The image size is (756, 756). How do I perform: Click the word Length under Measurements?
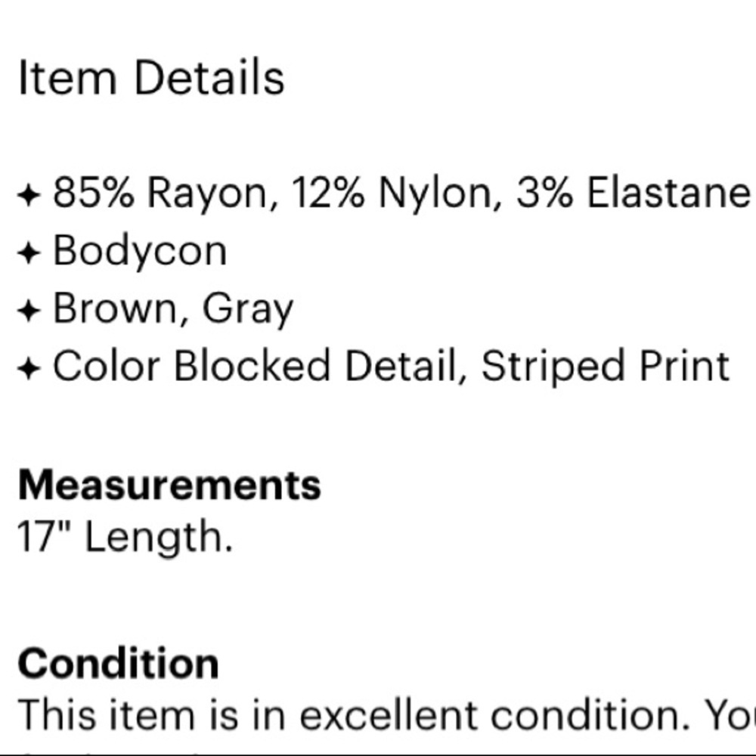(157, 538)
